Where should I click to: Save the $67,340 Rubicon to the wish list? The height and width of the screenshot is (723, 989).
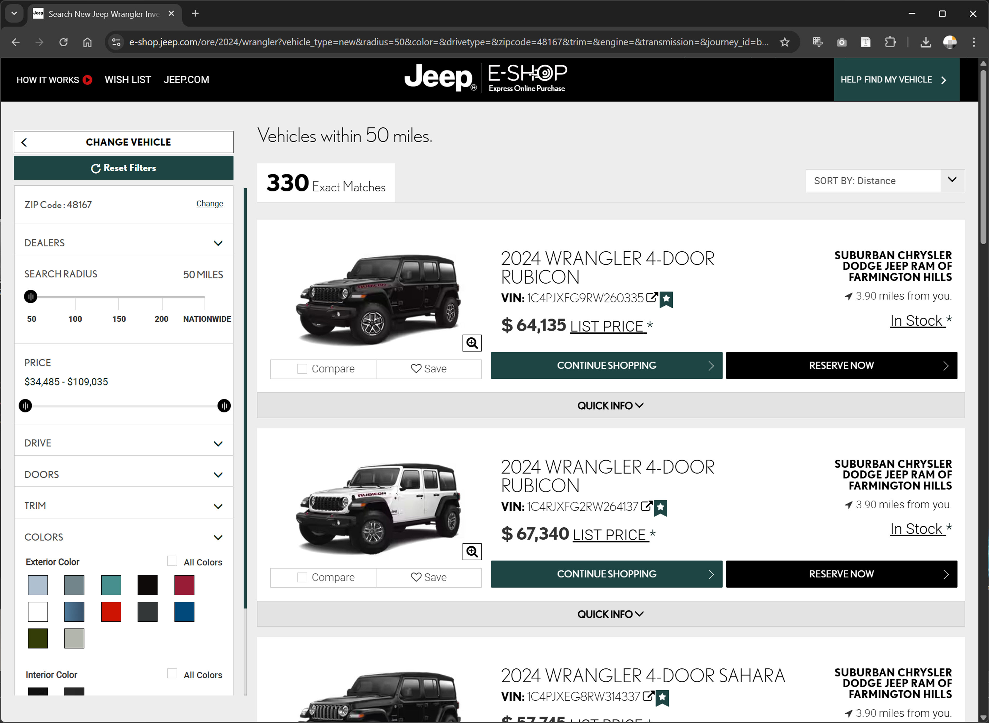click(429, 577)
